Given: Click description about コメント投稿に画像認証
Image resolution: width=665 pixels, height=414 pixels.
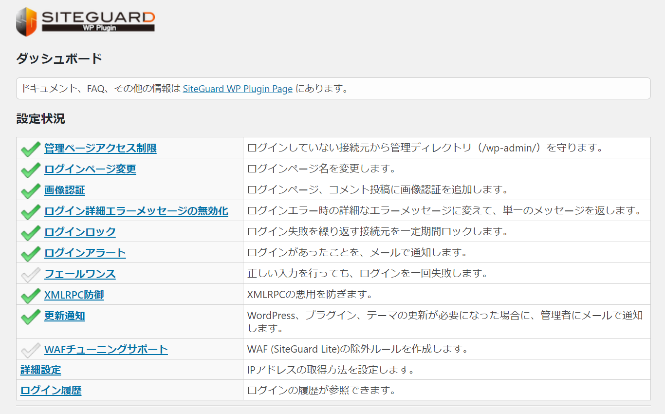Looking at the screenshot, I should [378, 189].
